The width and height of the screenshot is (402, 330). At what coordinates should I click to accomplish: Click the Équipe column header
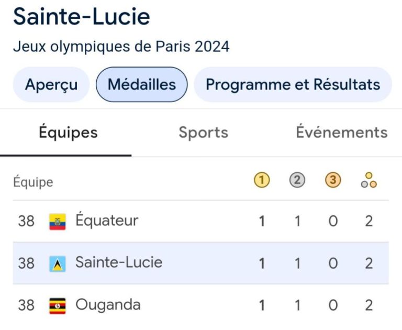[33, 182]
